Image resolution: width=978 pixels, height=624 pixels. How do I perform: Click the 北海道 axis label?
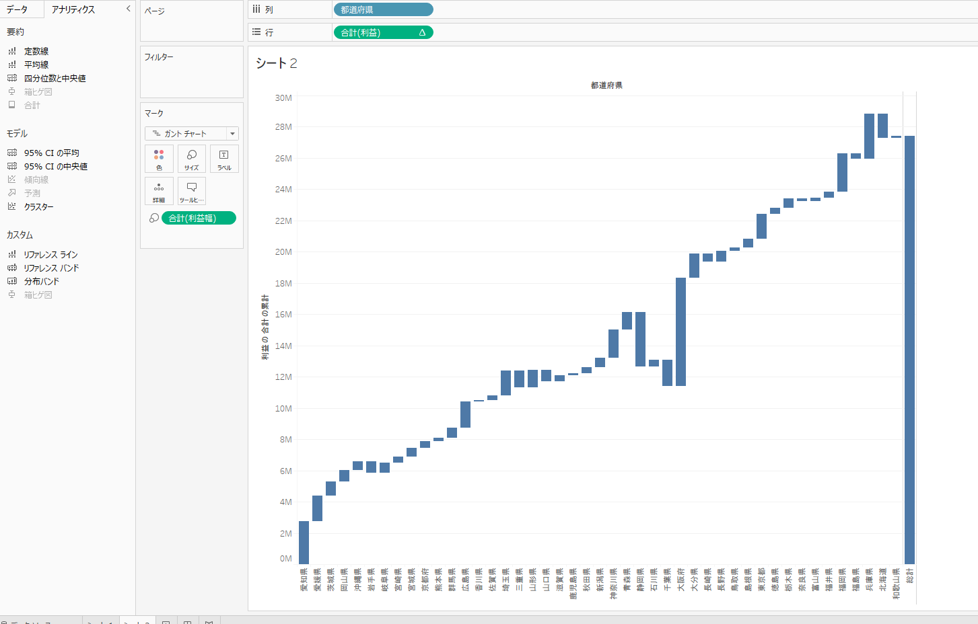pos(882,580)
